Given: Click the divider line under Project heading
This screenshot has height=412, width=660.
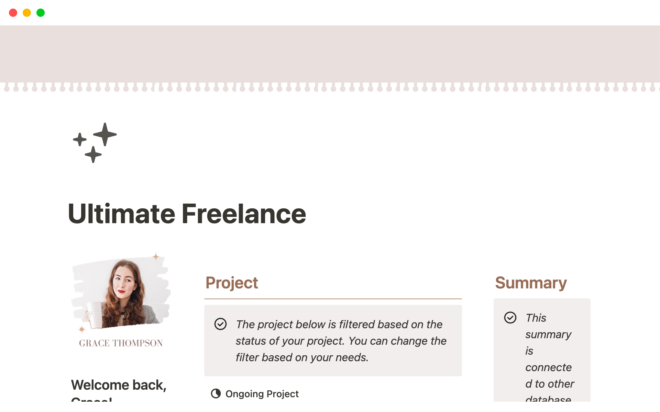Looking at the screenshot, I should [x=333, y=299].
